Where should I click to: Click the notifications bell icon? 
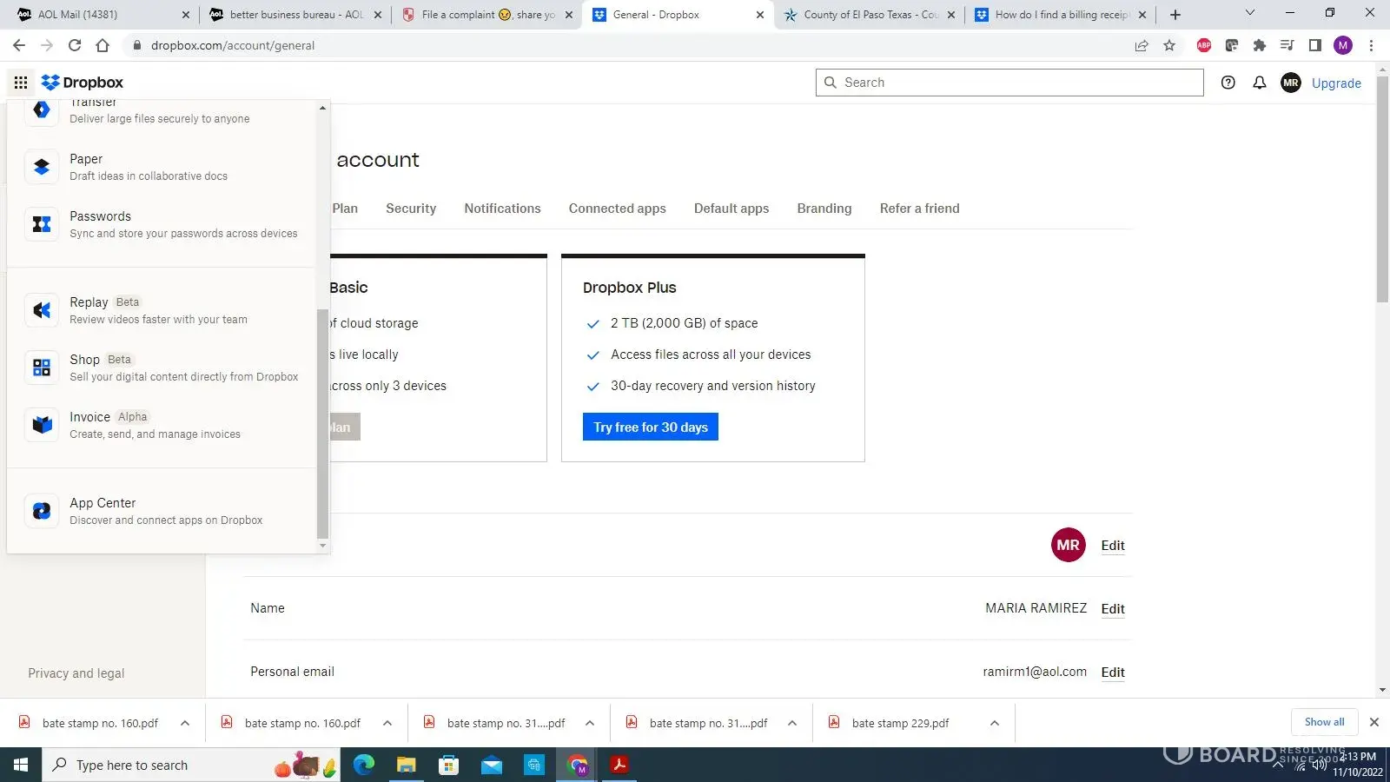pyautogui.click(x=1259, y=83)
